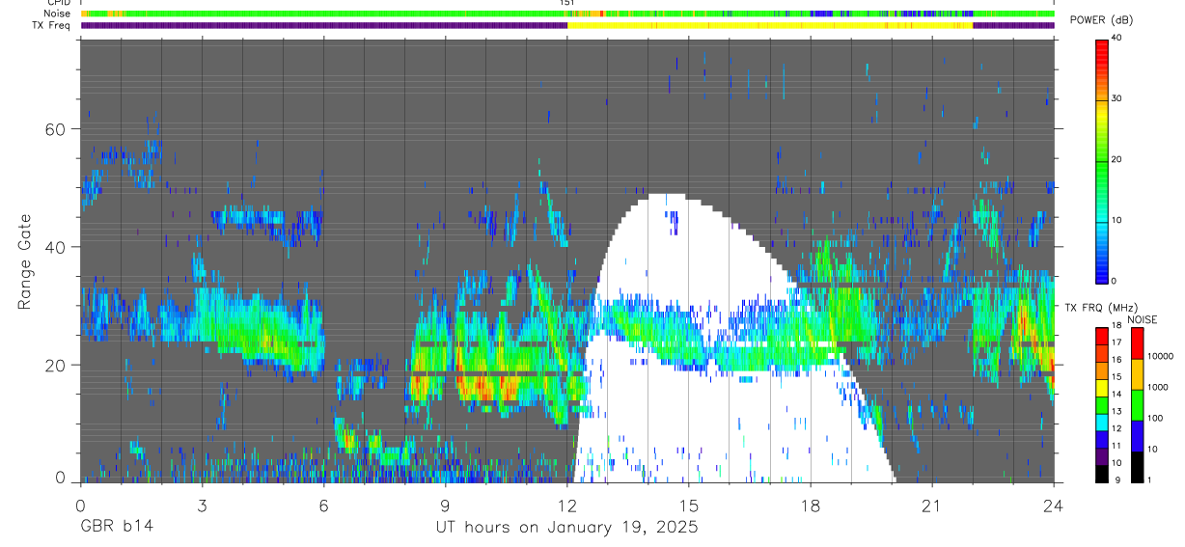Click the NOISE scale tick label '100'
The image size is (1185, 547).
(1153, 418)
